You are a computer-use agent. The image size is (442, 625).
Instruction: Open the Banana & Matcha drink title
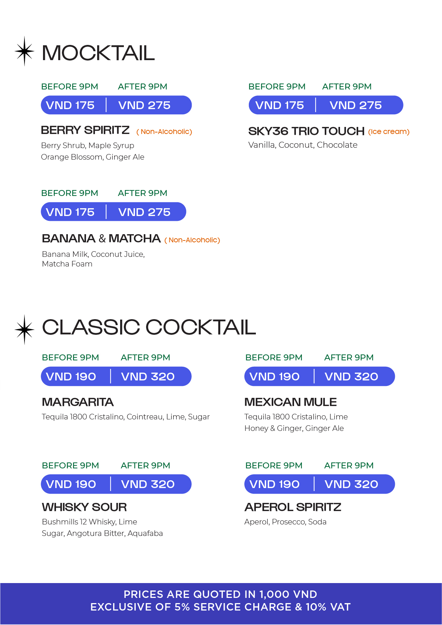(101, 238)
